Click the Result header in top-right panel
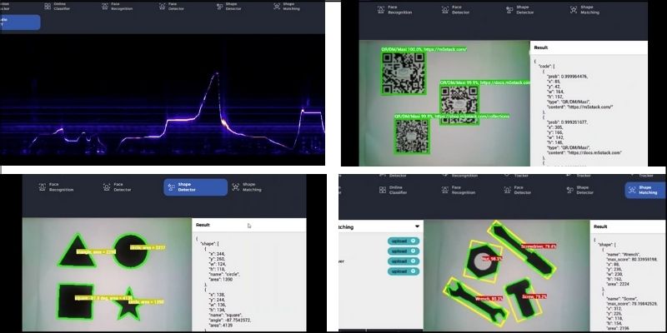This screenshot has height=333, width=667. (540, 47)
